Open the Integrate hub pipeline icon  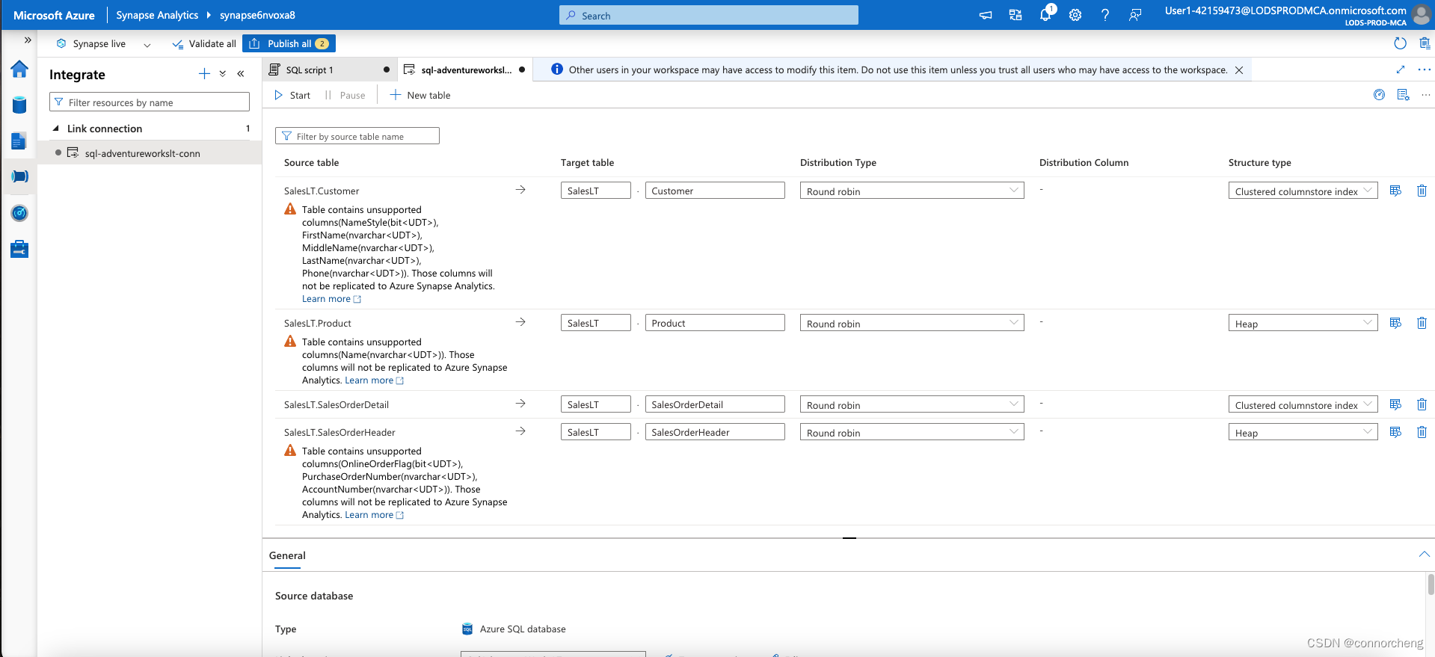[19, 176]
